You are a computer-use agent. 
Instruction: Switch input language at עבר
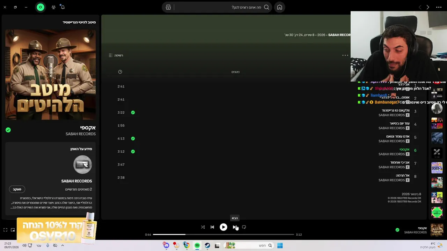[39, 245]
